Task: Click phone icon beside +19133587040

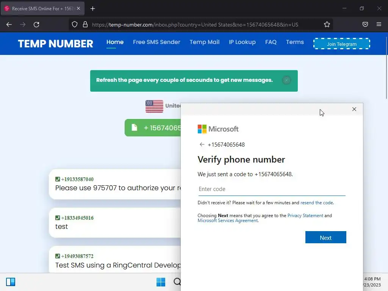Action: [58, 179]
